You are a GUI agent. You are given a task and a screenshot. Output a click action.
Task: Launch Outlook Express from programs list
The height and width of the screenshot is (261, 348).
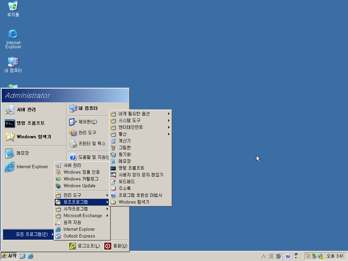pyautogui.click(x=82, y=236)
